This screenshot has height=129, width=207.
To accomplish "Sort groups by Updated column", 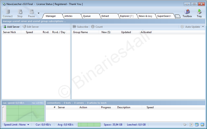I will pos(122,32).
